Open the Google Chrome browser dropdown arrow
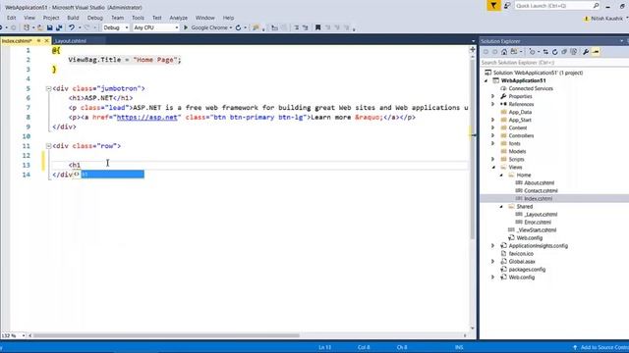This screenshot has width=629, height=353. (x=231, y=27)
